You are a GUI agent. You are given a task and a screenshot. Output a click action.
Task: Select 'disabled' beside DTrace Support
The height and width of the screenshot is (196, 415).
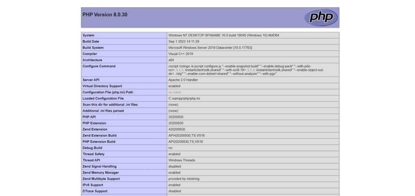[175, 191]
